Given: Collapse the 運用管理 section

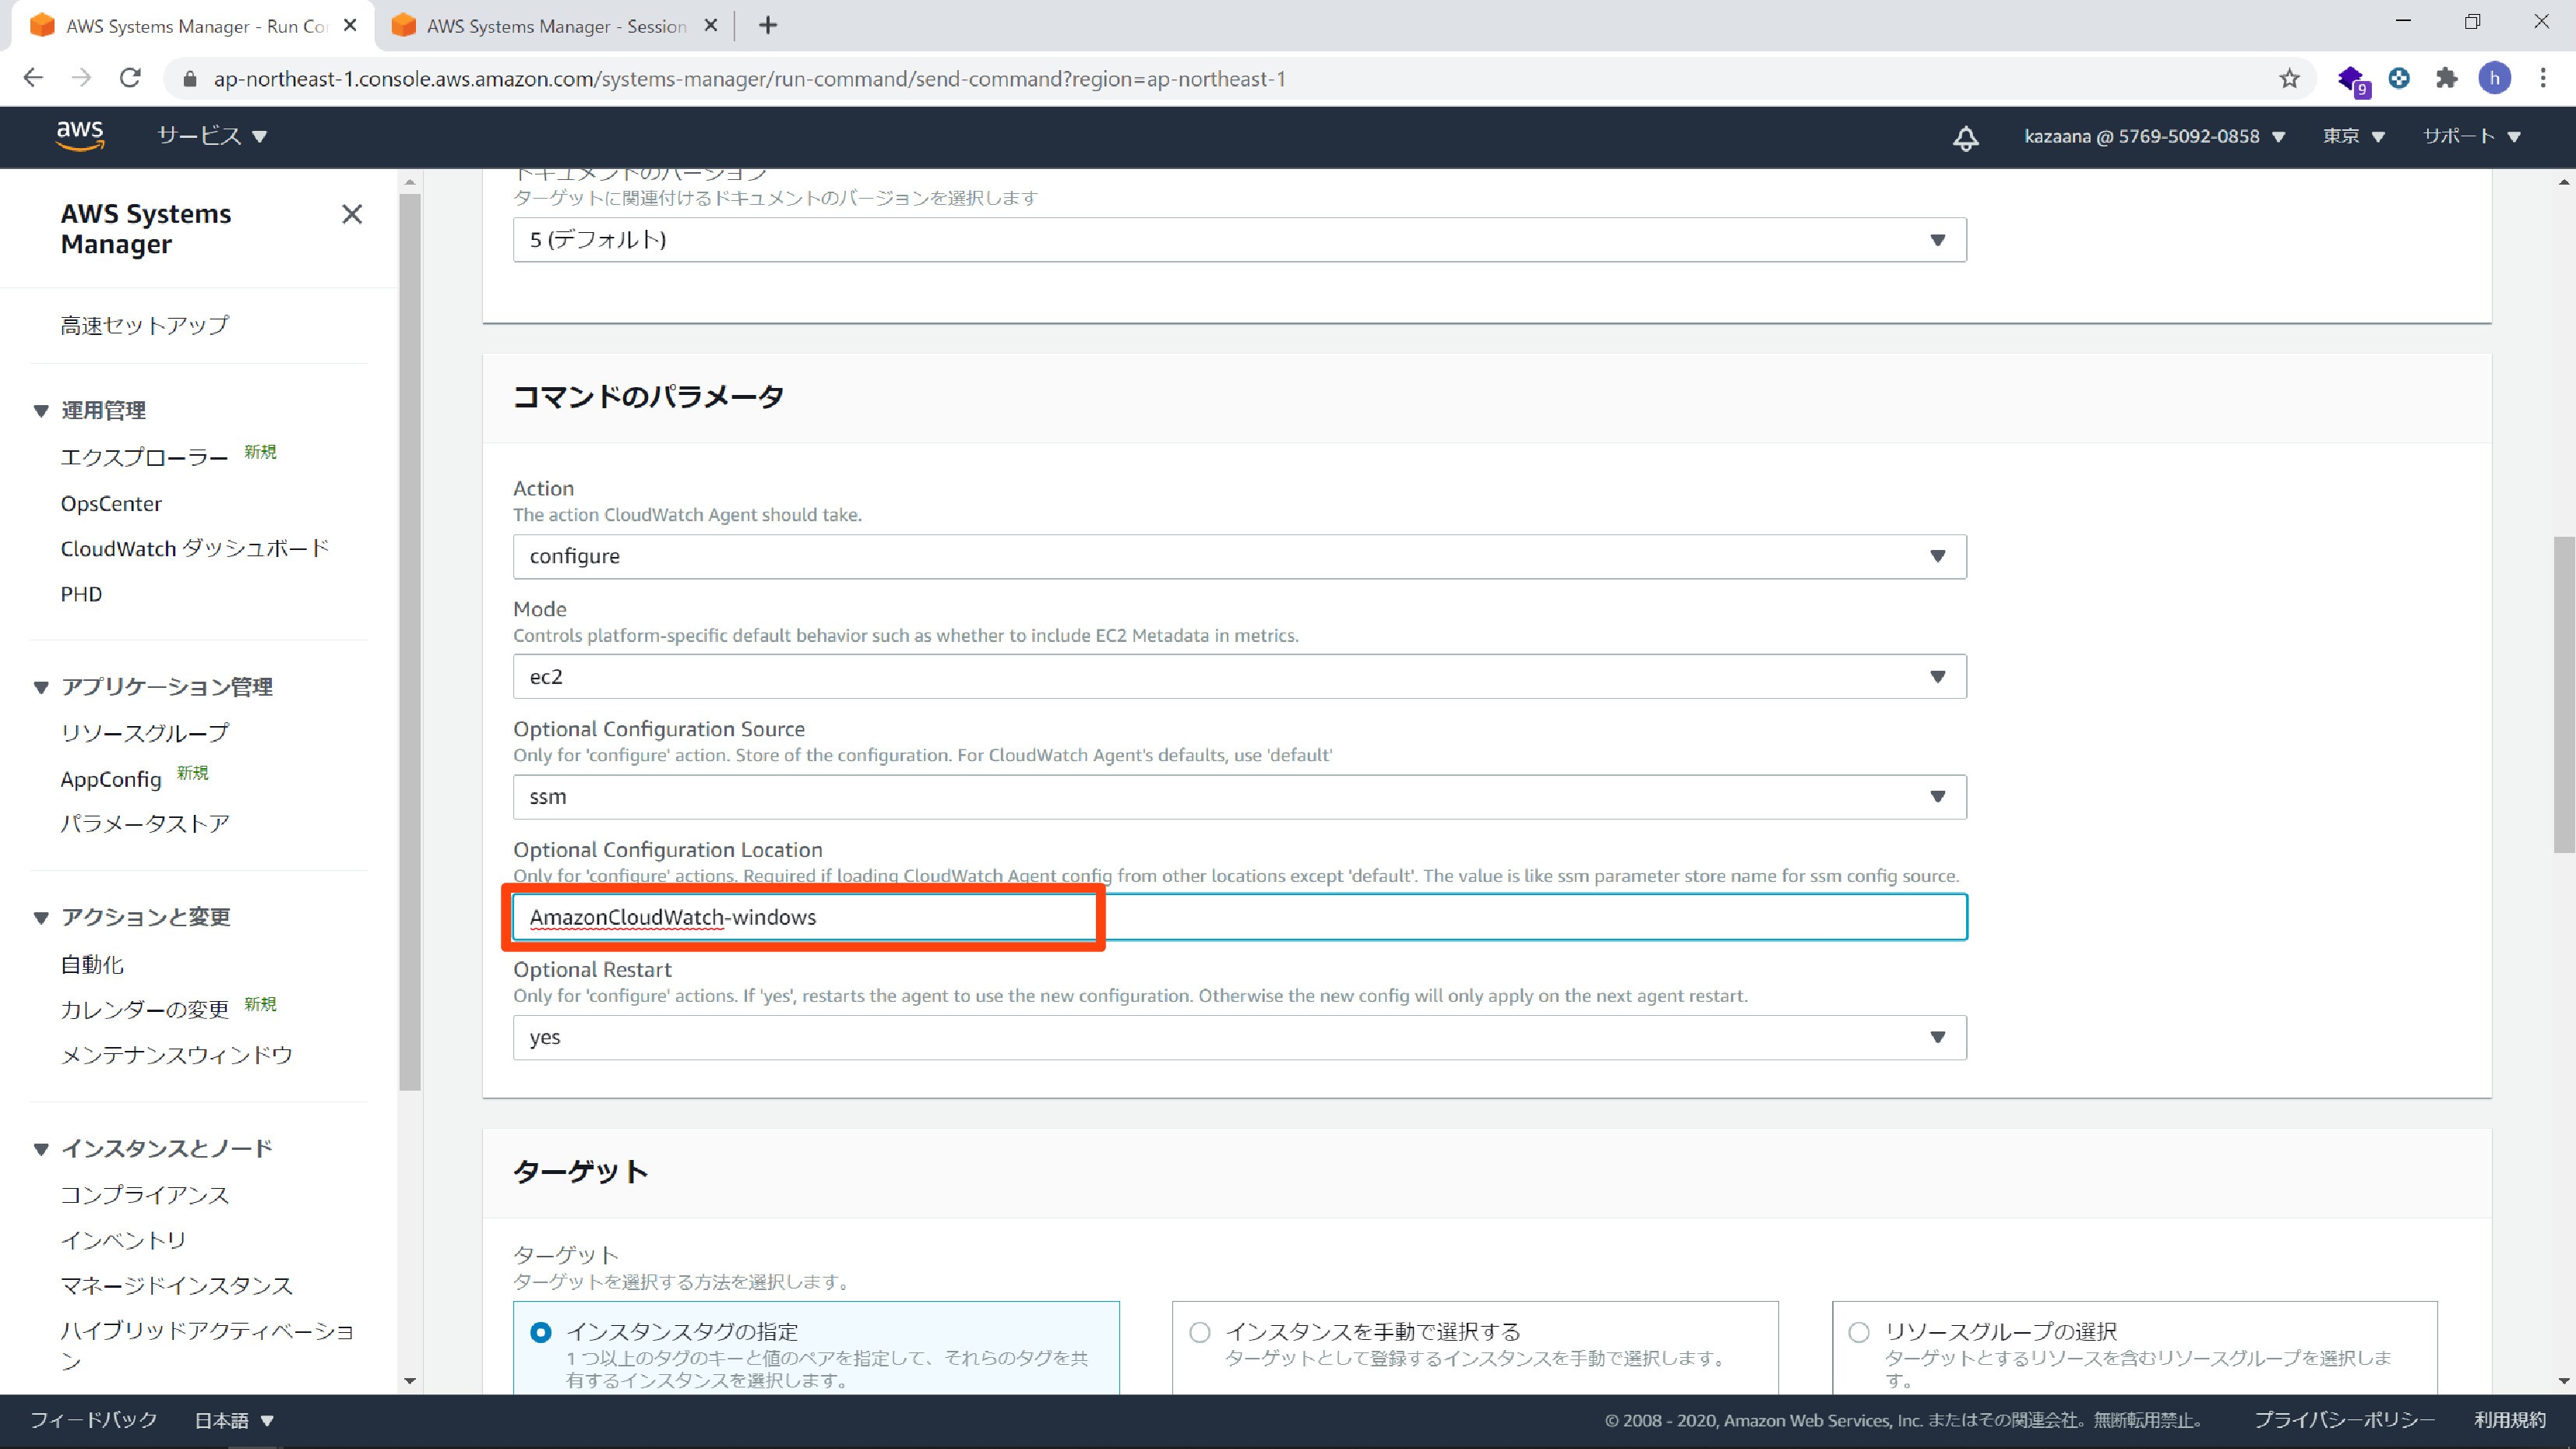Looking at the screenshot, I should 41,410.
